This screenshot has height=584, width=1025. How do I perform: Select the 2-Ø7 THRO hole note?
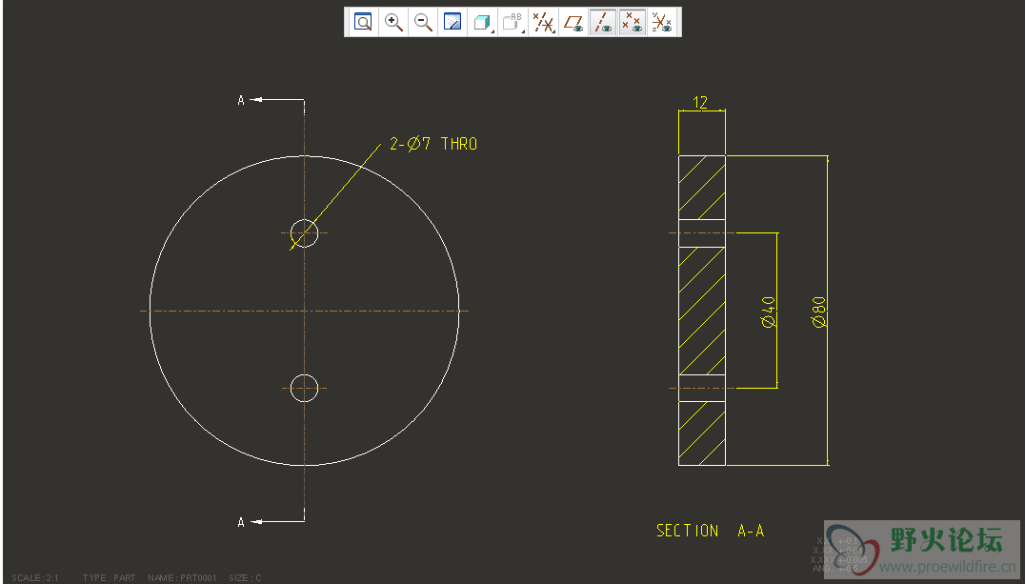tap(433, 144)
